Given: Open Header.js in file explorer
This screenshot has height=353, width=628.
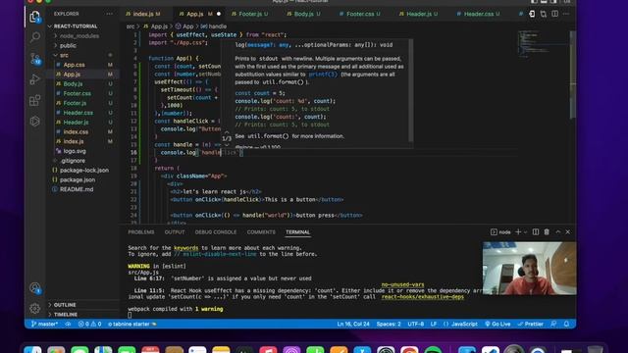Looking at the screenshot, I should [x=76, y=122].
